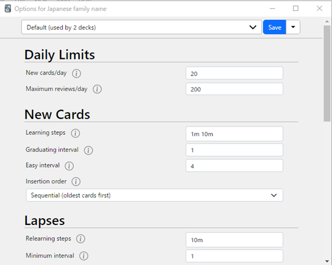Open info for Maximum reviews/day

[x=97, y=89]
